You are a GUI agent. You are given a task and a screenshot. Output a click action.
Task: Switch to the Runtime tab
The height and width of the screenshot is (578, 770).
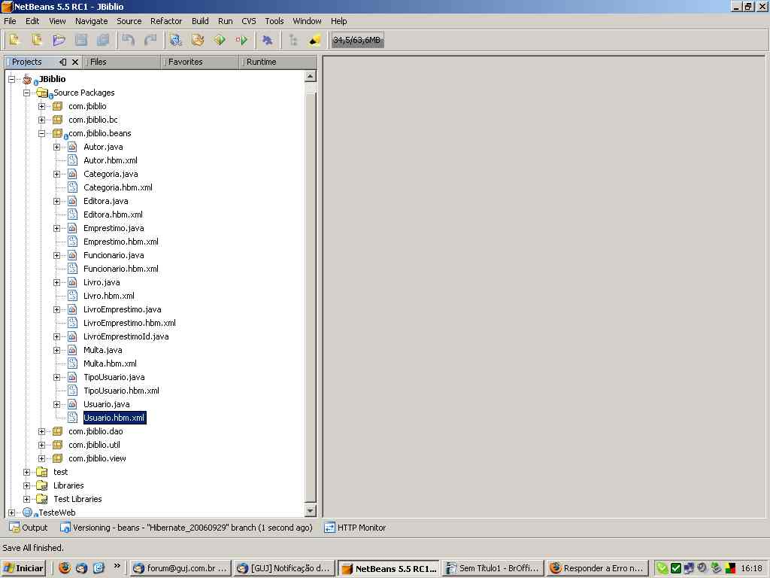[x=261, y=62]
